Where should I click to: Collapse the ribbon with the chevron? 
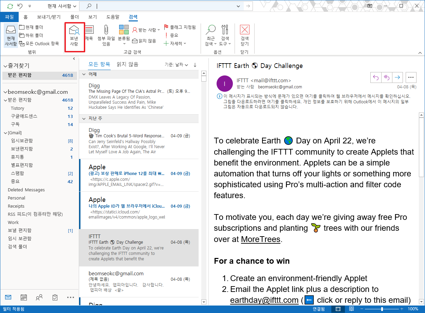pyautogui.click(x=420, y=53)
